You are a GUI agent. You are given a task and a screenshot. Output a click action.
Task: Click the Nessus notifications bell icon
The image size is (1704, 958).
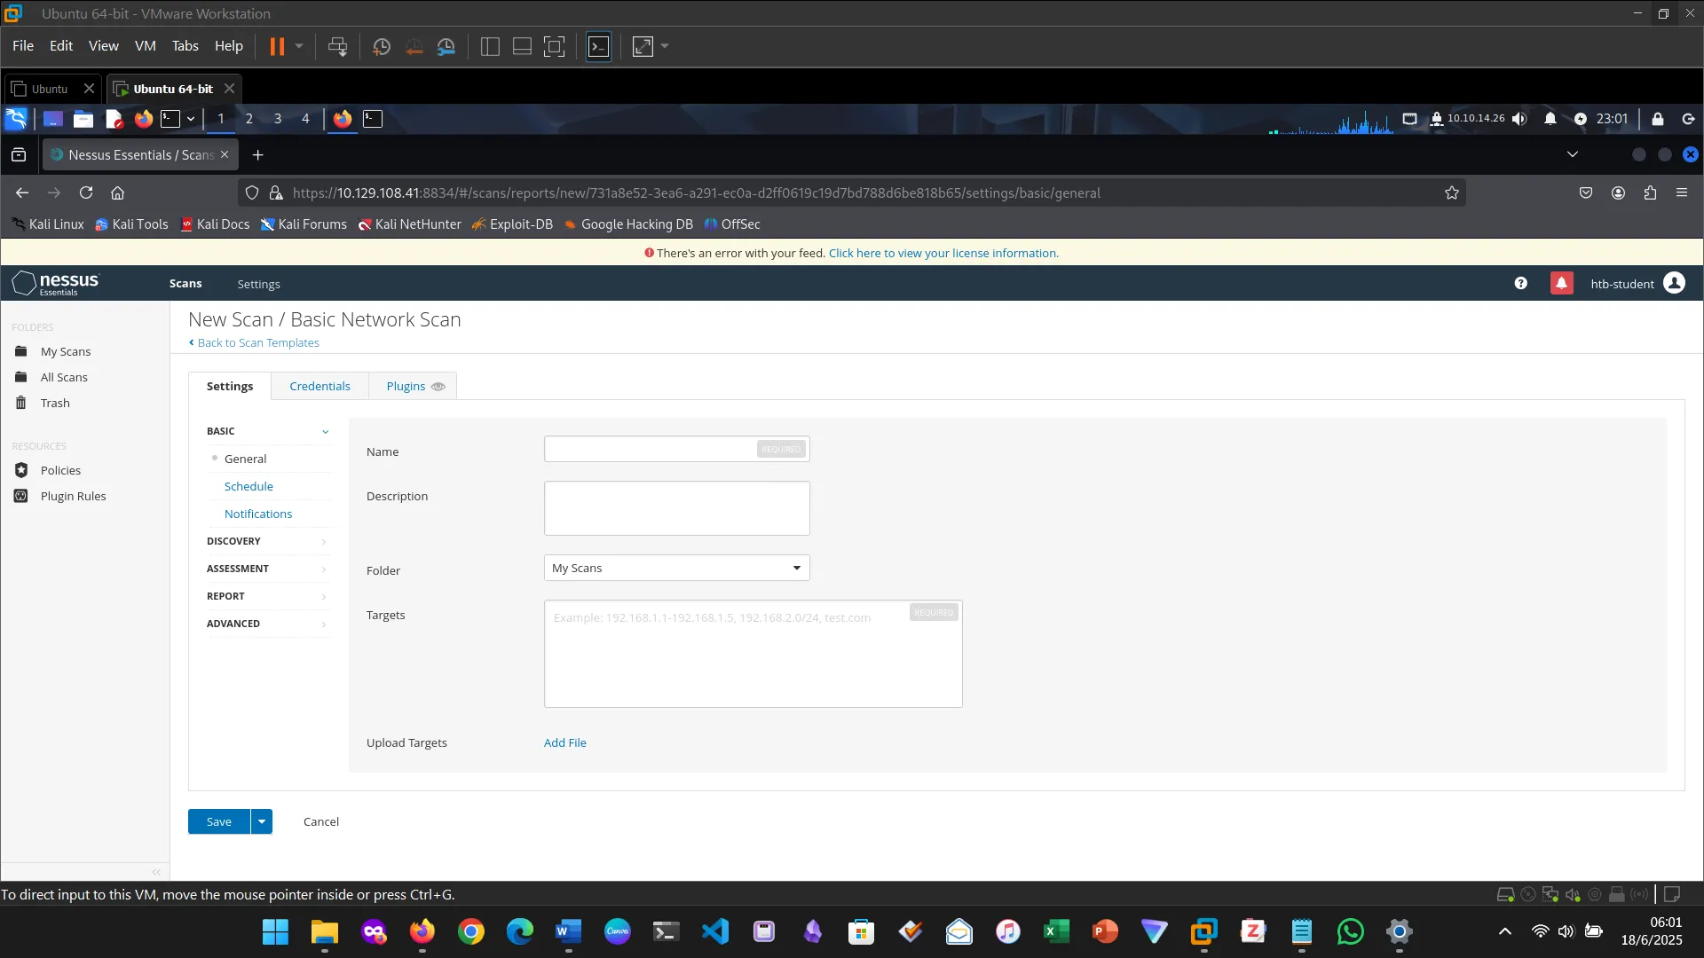[x=1561, y=283]
